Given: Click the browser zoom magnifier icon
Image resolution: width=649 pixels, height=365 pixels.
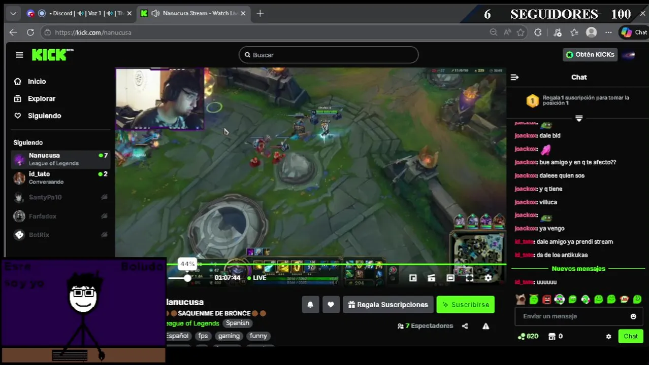Looking at the screenshot, I should pyautogui.click(x=493, y=32).
